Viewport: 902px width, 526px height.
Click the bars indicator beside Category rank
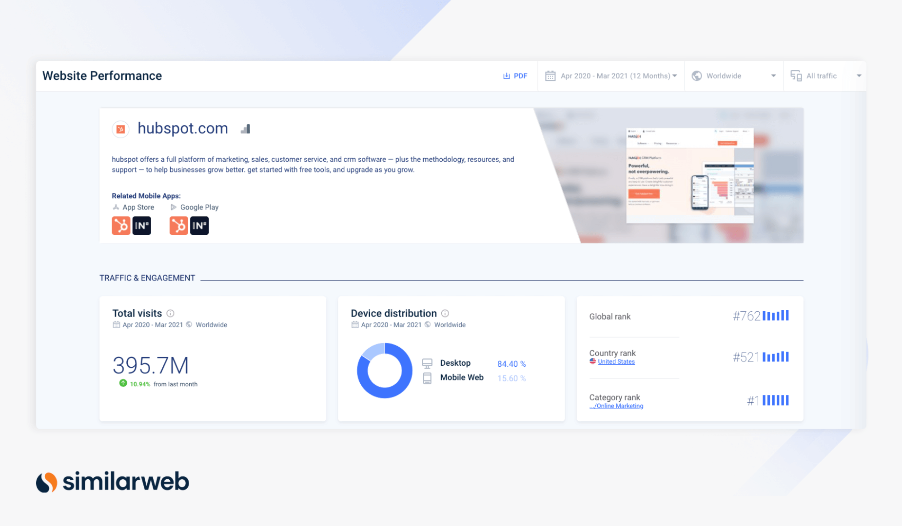(x=776, y=400)
